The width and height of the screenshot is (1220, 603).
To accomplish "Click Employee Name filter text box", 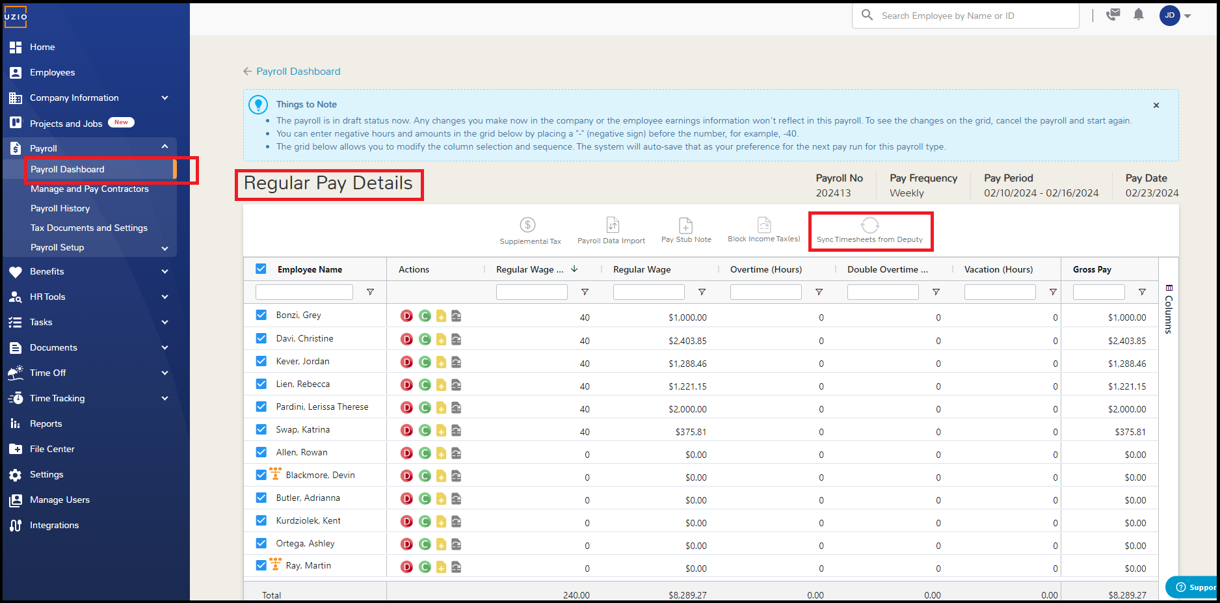I will (x=304, y=292).
